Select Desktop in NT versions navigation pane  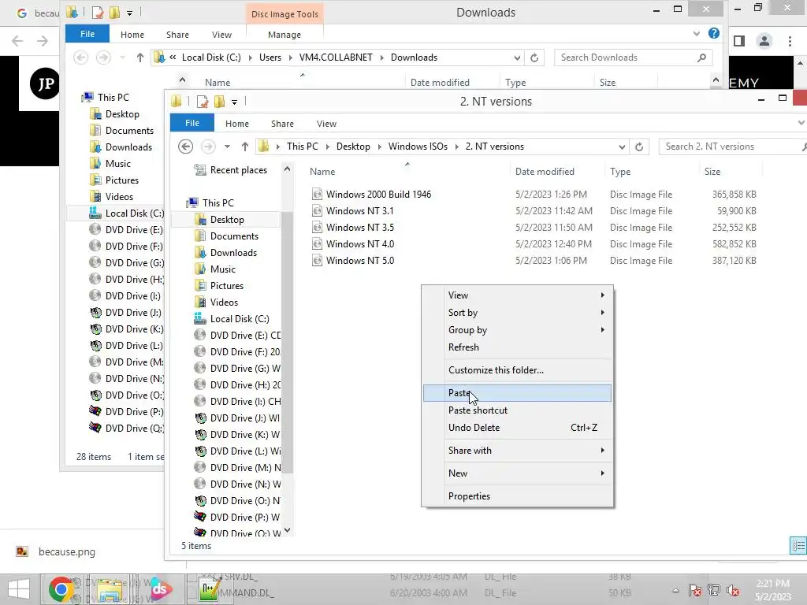227,220
